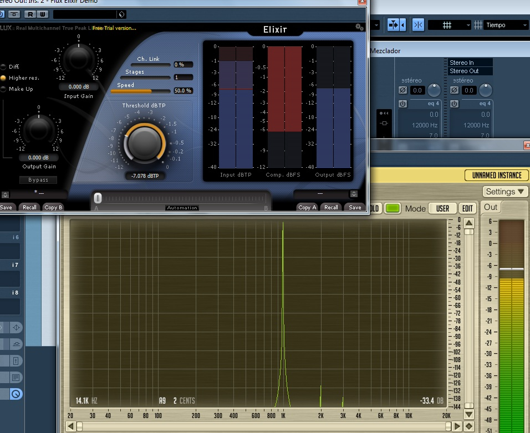530x433 pixels.
Task: Click the Copy A button
Action: tap(307, 207)
